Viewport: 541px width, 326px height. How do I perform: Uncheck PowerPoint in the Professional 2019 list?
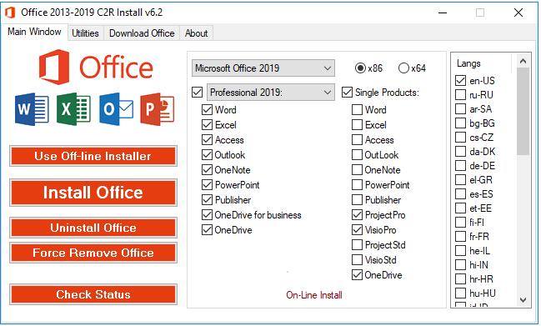coord(207,185)
